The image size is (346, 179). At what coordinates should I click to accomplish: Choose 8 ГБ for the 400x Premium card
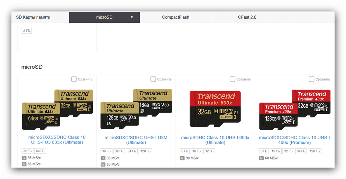tap(264, 151)
